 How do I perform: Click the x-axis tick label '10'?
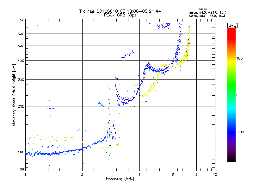tap(215, 174)
